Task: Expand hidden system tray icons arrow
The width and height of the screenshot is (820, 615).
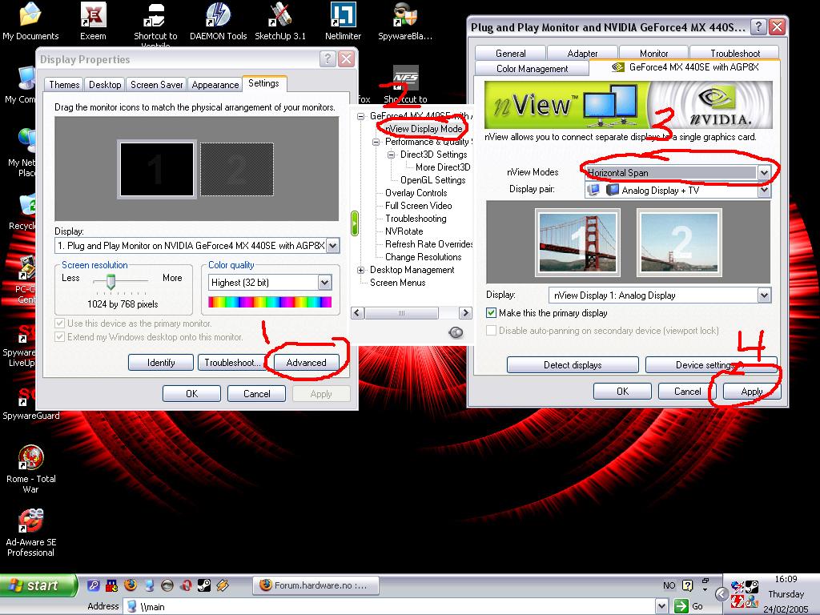Action: pyautogui.click(x=722, y=594)
